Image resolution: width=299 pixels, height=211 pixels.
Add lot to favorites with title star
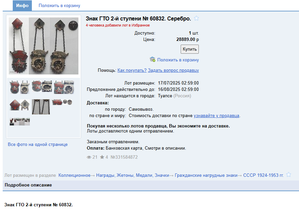pos(196,18)
